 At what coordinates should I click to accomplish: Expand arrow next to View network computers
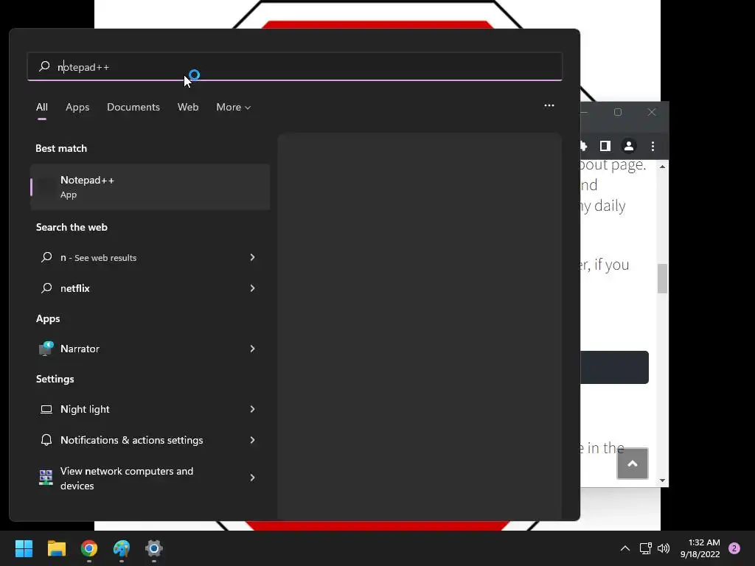pyautogui.click(x=252, y=478)
